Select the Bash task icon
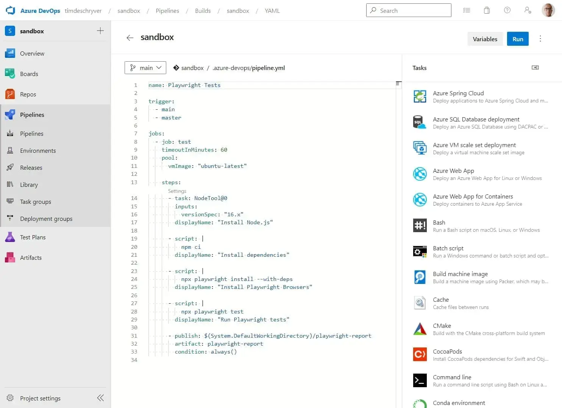562x408 pixels. [420, 226]
